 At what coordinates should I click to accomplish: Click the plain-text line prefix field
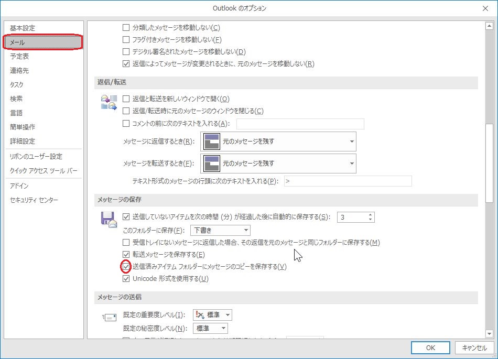click(348, 181)
